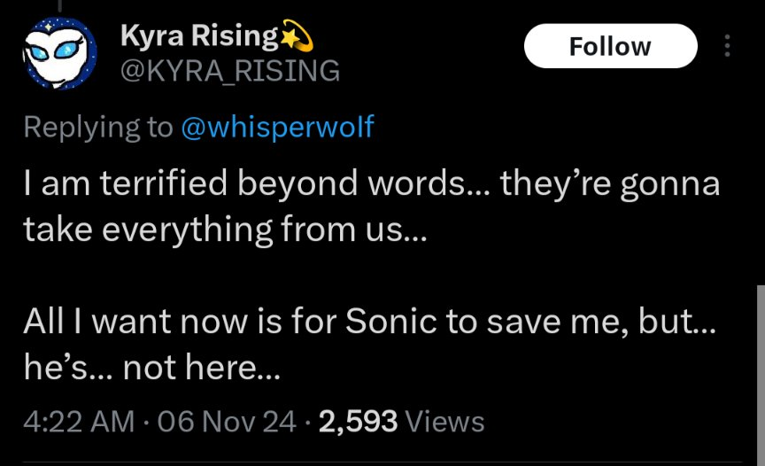765x466 pixels.
Task: Open the three-dot more options menu
Action: tap(728, 46)
